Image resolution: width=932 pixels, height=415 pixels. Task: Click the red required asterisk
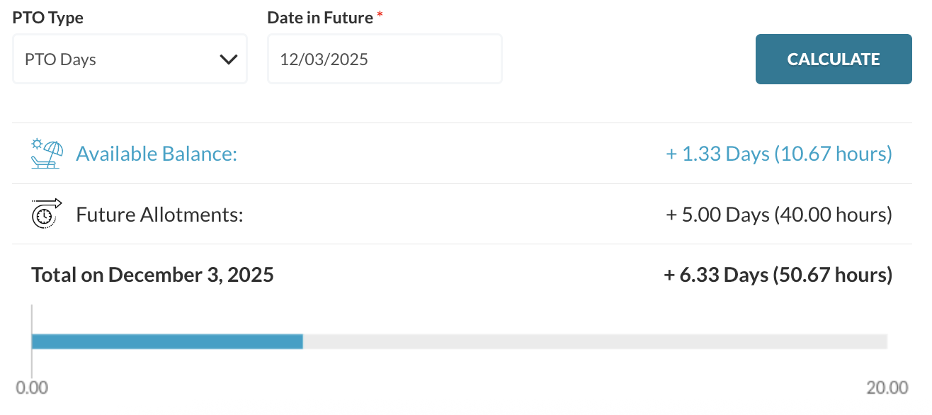pyautogui.click(x=380, y=16)
